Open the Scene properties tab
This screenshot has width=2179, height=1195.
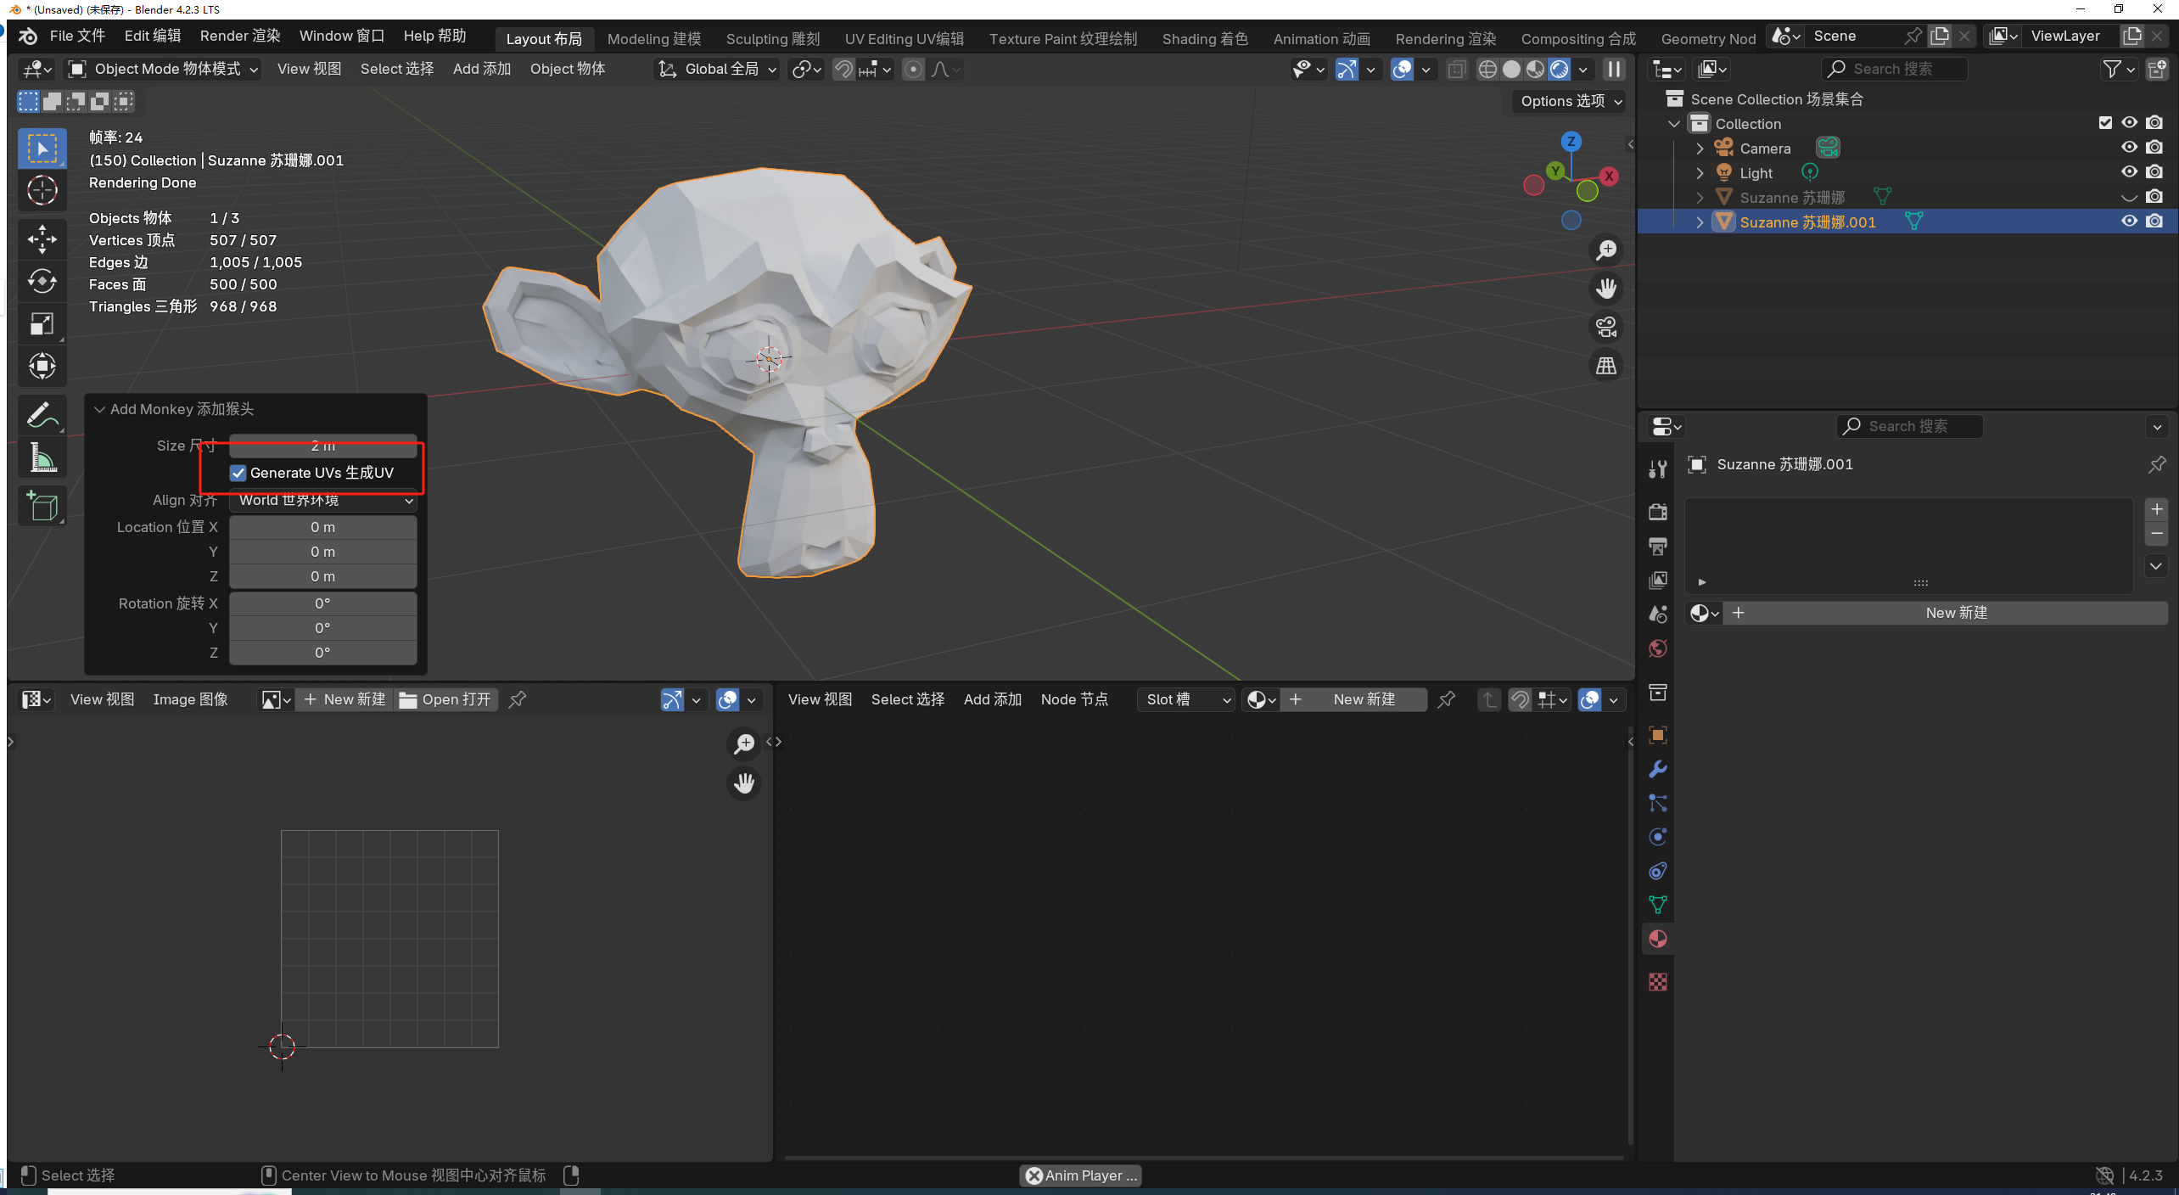1657,614
